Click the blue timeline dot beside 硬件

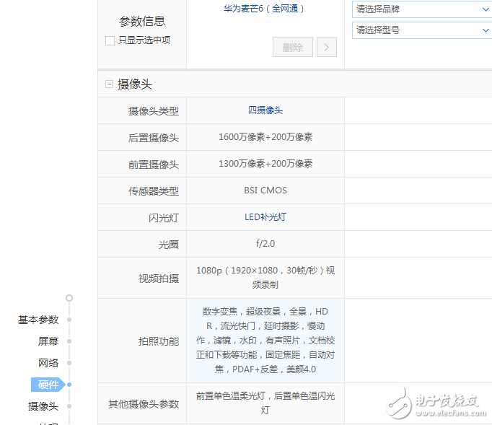pos(69,385)
